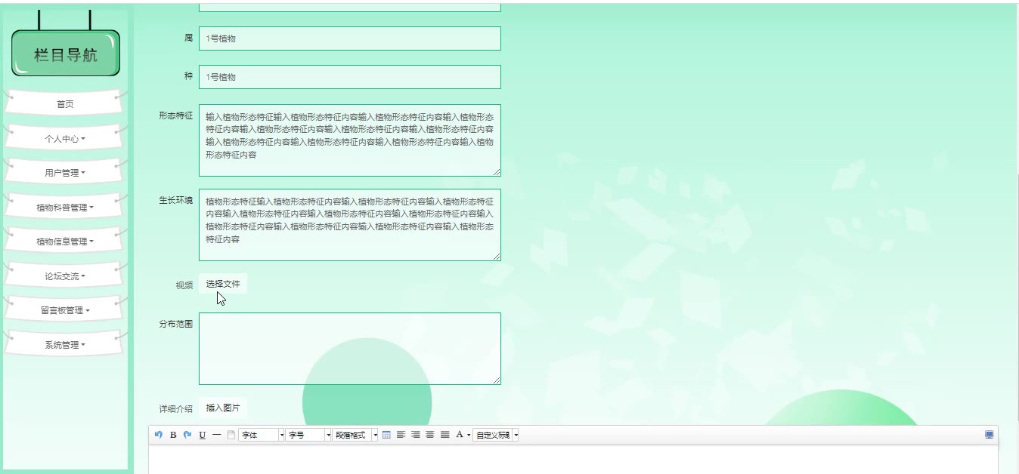Click the font color A icon
The image size is (1019, 474).
pos(459,435)
